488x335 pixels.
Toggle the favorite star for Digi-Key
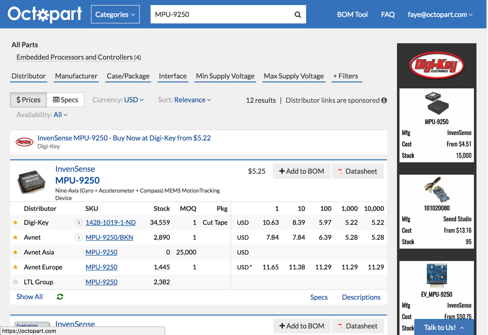click(16, 222)
